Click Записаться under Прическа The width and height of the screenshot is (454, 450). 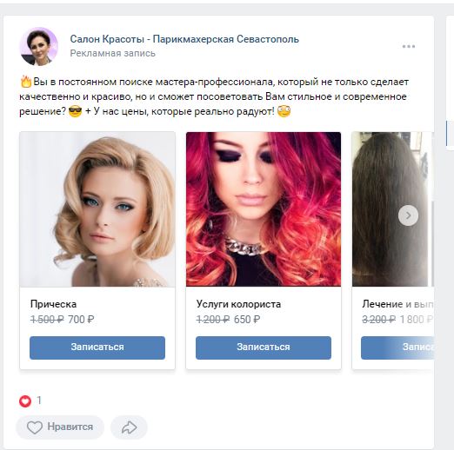(97, 347)
